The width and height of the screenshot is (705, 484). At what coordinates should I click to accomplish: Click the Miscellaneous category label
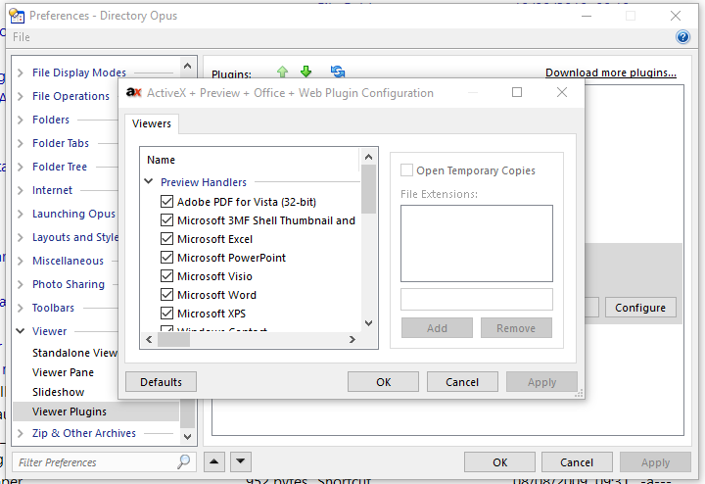coord(68,261)
